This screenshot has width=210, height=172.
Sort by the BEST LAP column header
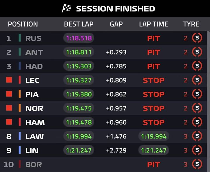[78, 24]
